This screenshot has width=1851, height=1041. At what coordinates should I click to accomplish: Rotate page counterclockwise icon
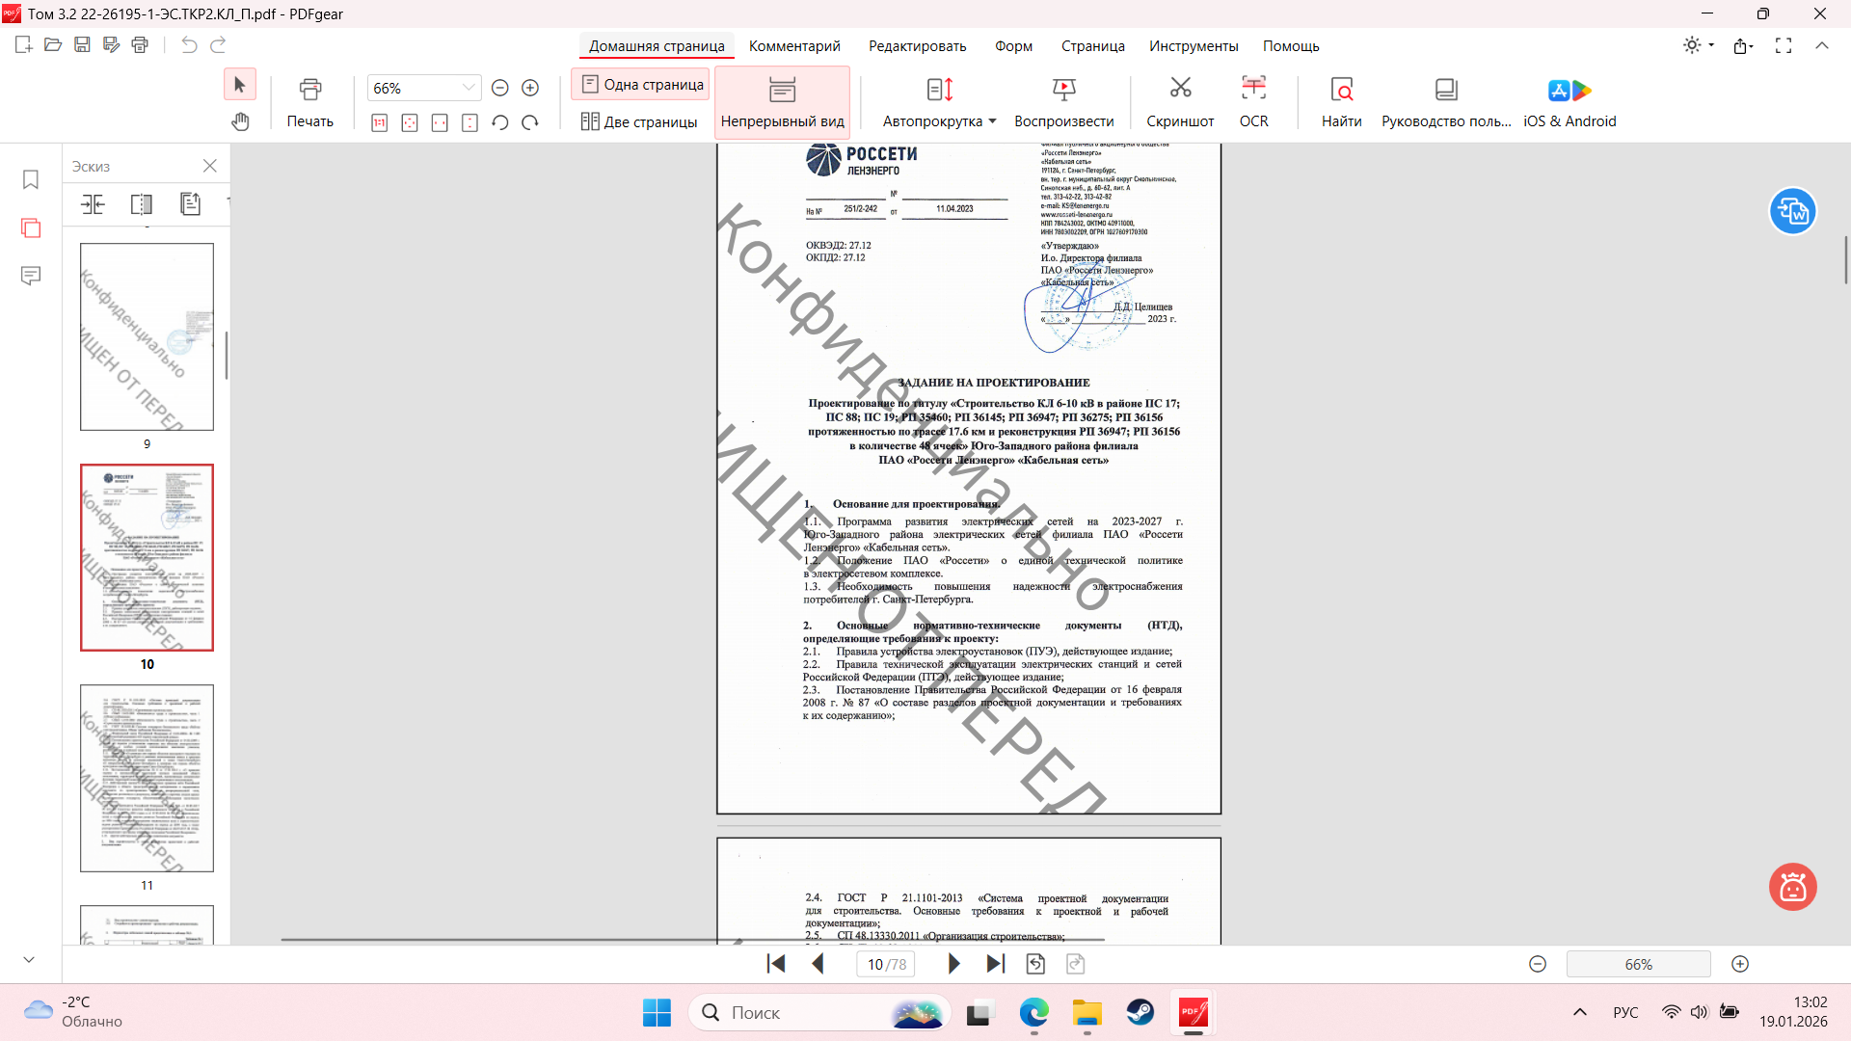(499, 122)
